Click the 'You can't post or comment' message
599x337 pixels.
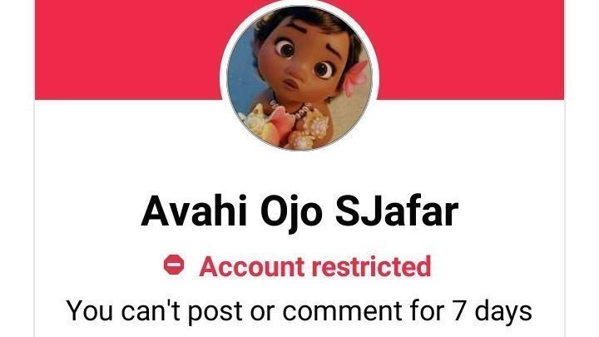pos(299,311)
